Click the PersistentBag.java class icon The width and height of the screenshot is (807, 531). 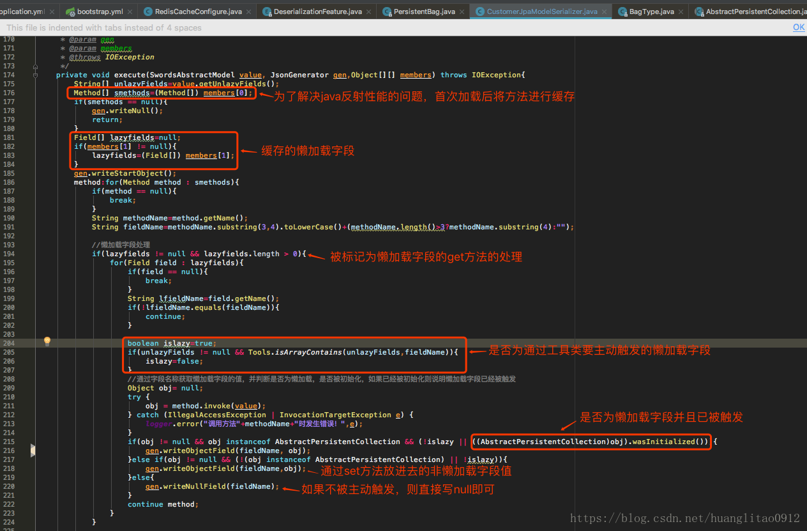click(x=387, y=12)
